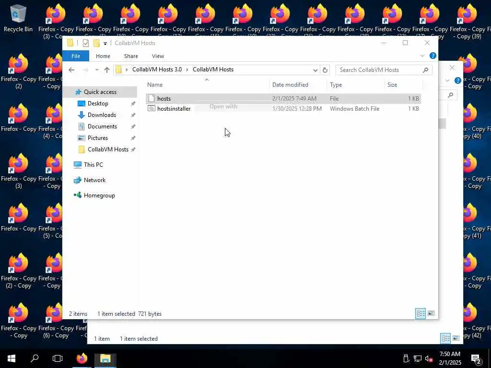The width and height of the screenshot is (491, 368).
Task: Click the Windows Batch File type cell
Action: [x=354, y=109]
